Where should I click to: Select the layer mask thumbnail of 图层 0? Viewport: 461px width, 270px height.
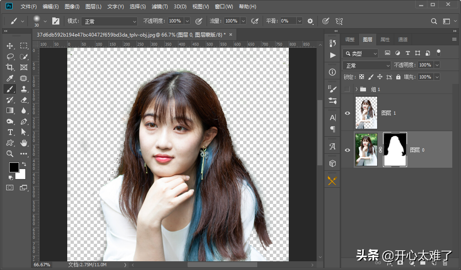pos(395,150)
